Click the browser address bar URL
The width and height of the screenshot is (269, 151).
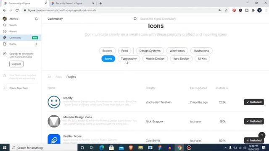(62, 10)
